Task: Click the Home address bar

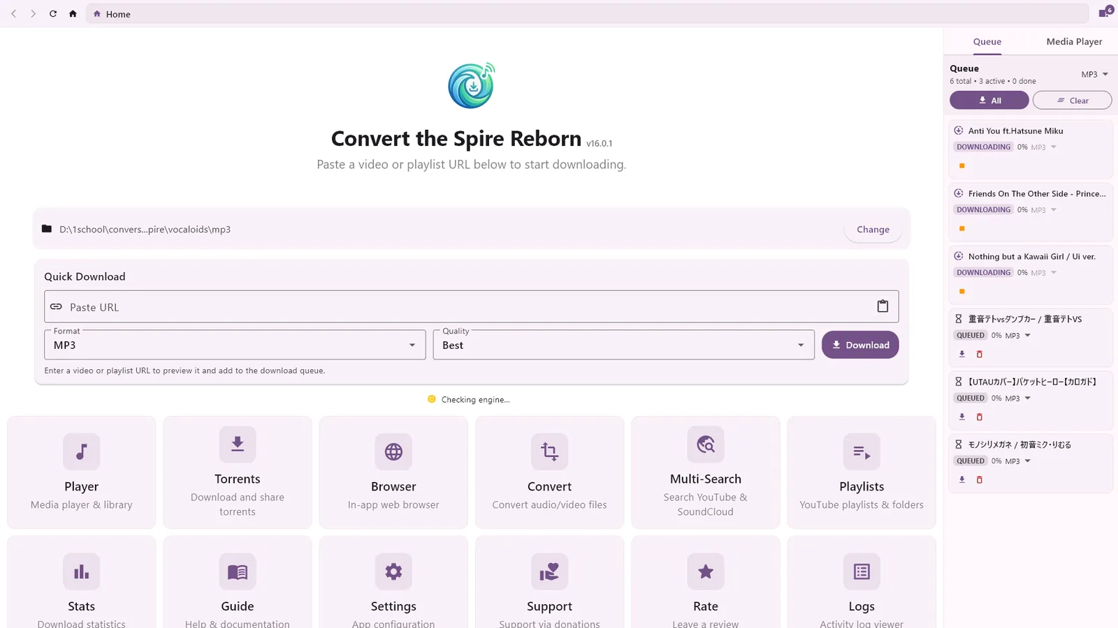Action: pos(587,14)
